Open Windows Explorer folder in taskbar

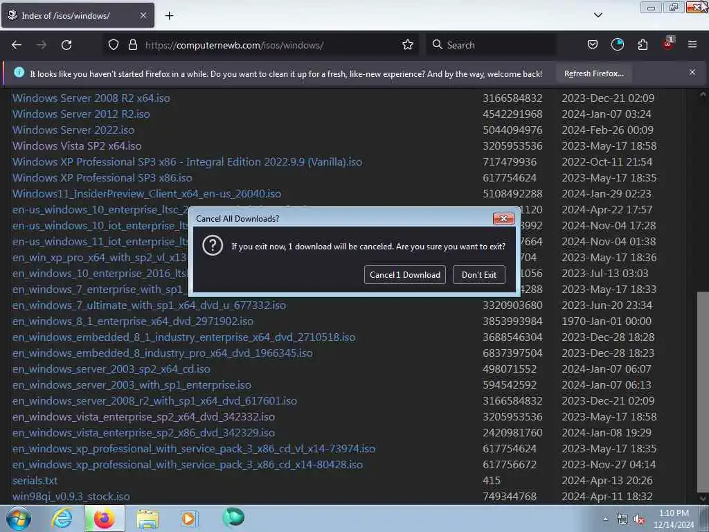click(147, 518)
